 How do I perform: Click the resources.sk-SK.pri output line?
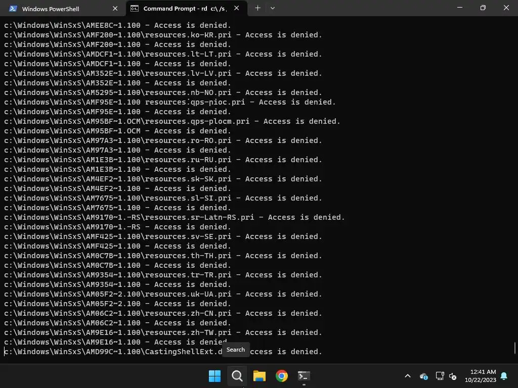tap(163, 179)
